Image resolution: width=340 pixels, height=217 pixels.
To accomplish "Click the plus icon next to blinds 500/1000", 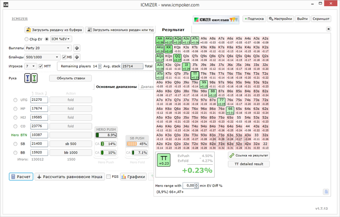I will [77, 57].
